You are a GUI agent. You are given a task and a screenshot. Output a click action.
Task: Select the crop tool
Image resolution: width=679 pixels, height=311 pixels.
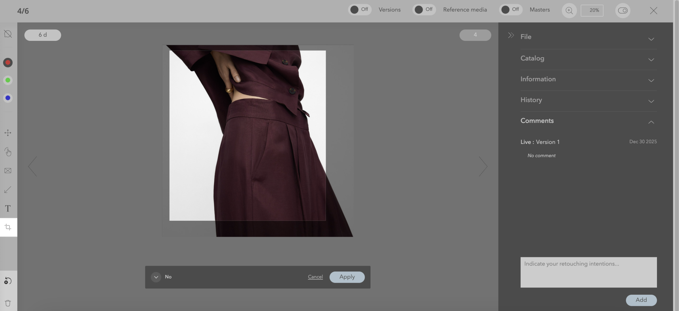(8, 227)
